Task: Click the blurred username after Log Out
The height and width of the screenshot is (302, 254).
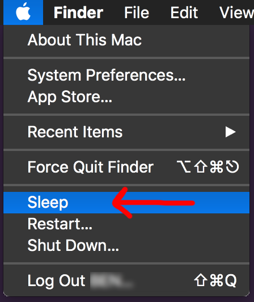Action: point(112,280)
